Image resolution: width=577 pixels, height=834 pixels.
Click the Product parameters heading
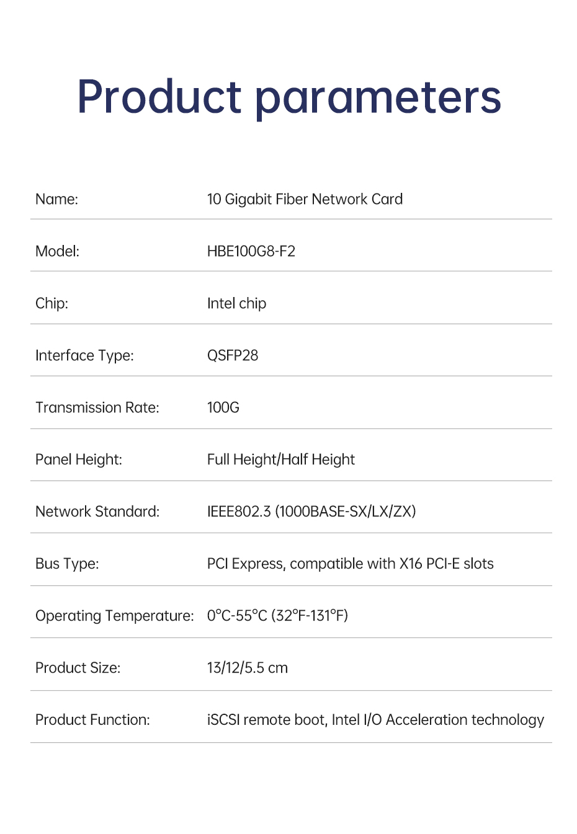[x=289, y=98]
